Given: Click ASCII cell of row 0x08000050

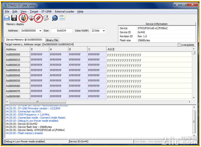Looking at the screenshot, I should 149,81.
